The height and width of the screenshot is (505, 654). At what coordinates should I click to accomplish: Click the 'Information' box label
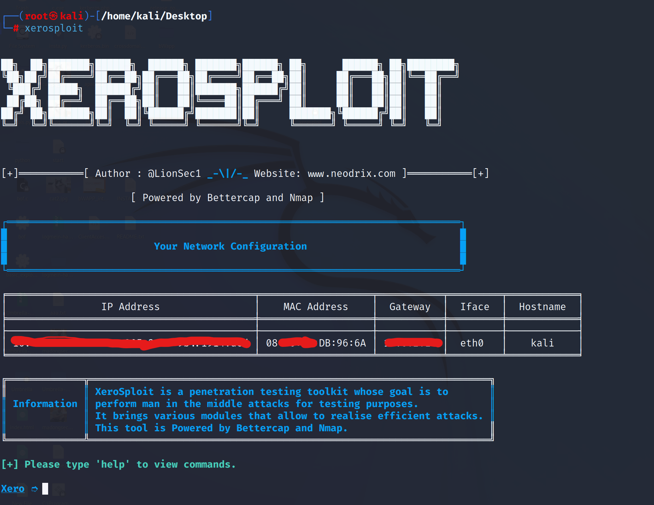45,404
